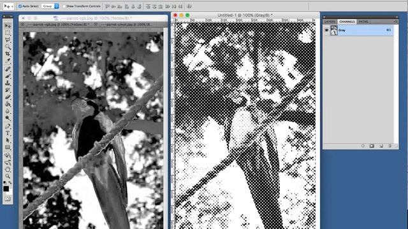The width and height of the screenshot is (408, 229).
Task: Reset to default foreground and background colors
Action: coord(4,183)
